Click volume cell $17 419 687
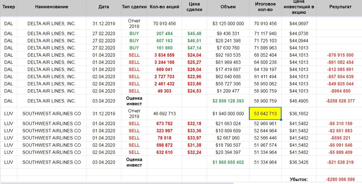This screenshot has width=362, height=184. tap(228, 69)
